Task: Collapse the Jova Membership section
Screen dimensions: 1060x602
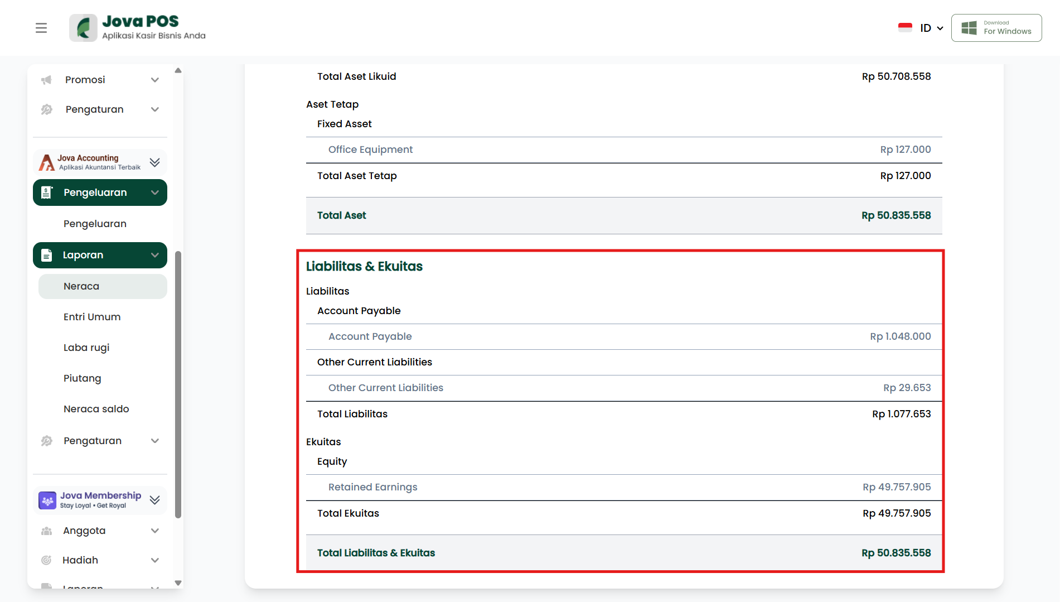Action: [x=155, y=500]
